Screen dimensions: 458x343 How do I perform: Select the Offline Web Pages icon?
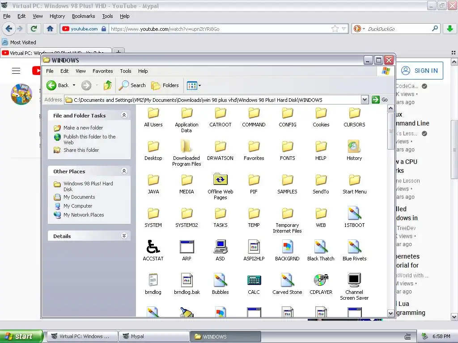pos(220,180)
